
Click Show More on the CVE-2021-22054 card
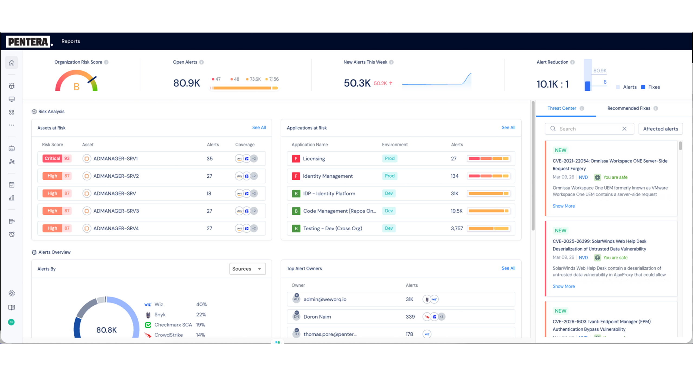tap(564, 206)
